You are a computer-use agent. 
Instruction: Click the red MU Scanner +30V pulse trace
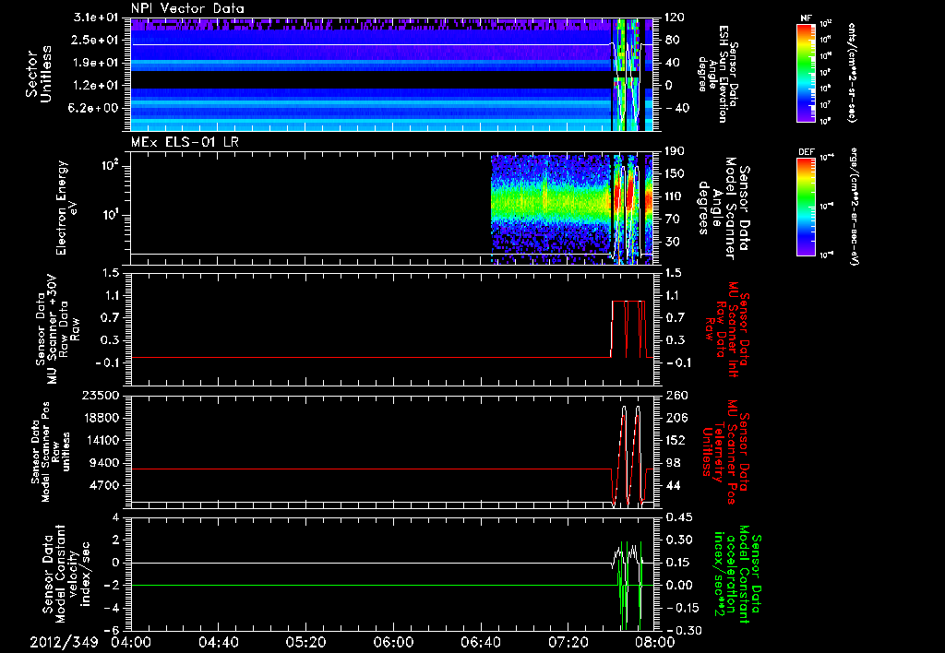click(628, 328)
